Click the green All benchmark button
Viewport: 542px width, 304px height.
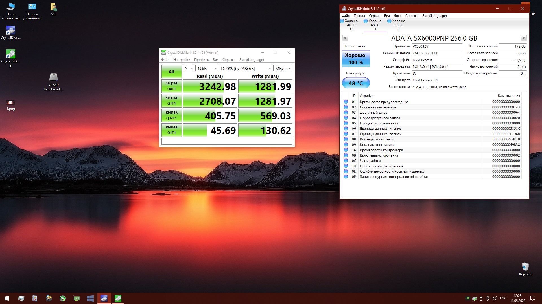coord(171,71)
